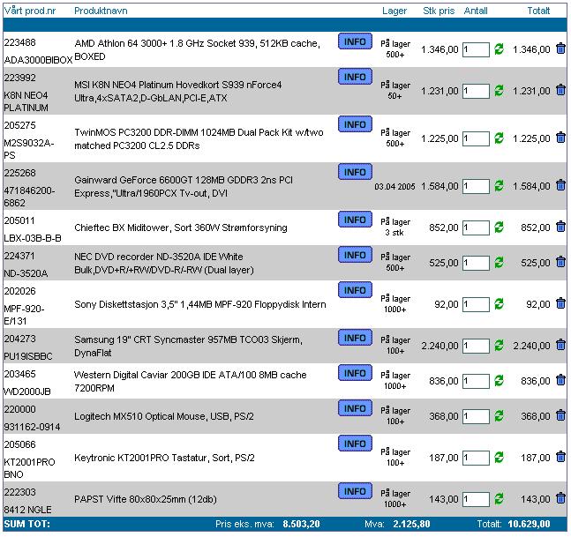Focus Antall box for Western Digital Caviar
The height and width of the screenshot is (537, 571).
(x=476, y=381)
